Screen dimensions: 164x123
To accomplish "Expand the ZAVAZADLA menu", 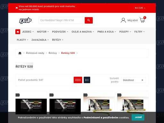I will [40, 40].
